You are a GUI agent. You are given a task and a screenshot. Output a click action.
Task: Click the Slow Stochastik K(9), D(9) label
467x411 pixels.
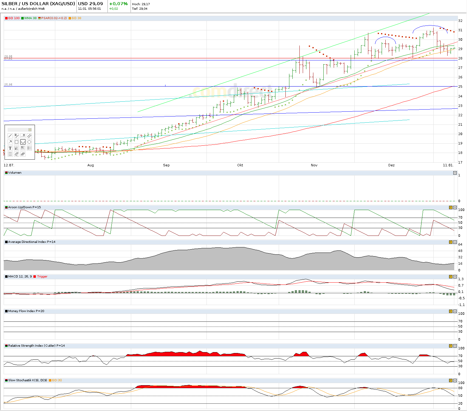pos(28,380)
